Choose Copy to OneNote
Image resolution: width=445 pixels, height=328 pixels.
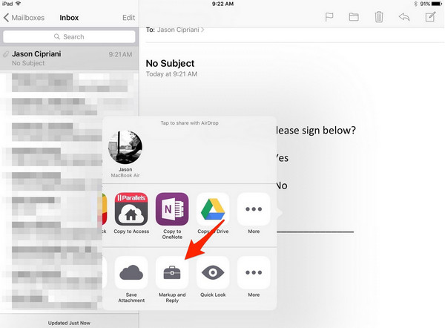tap(172, 209)
